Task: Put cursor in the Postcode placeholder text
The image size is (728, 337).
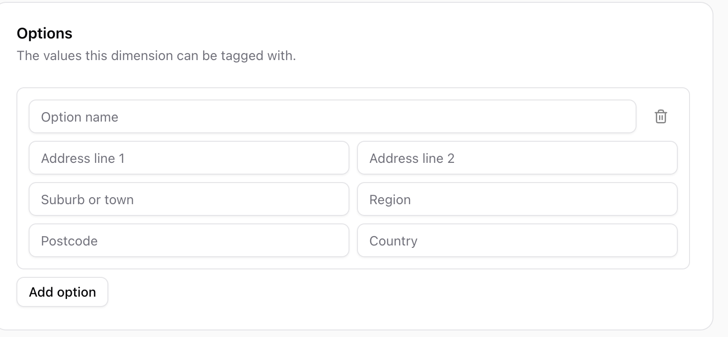Action: [69, 241]
